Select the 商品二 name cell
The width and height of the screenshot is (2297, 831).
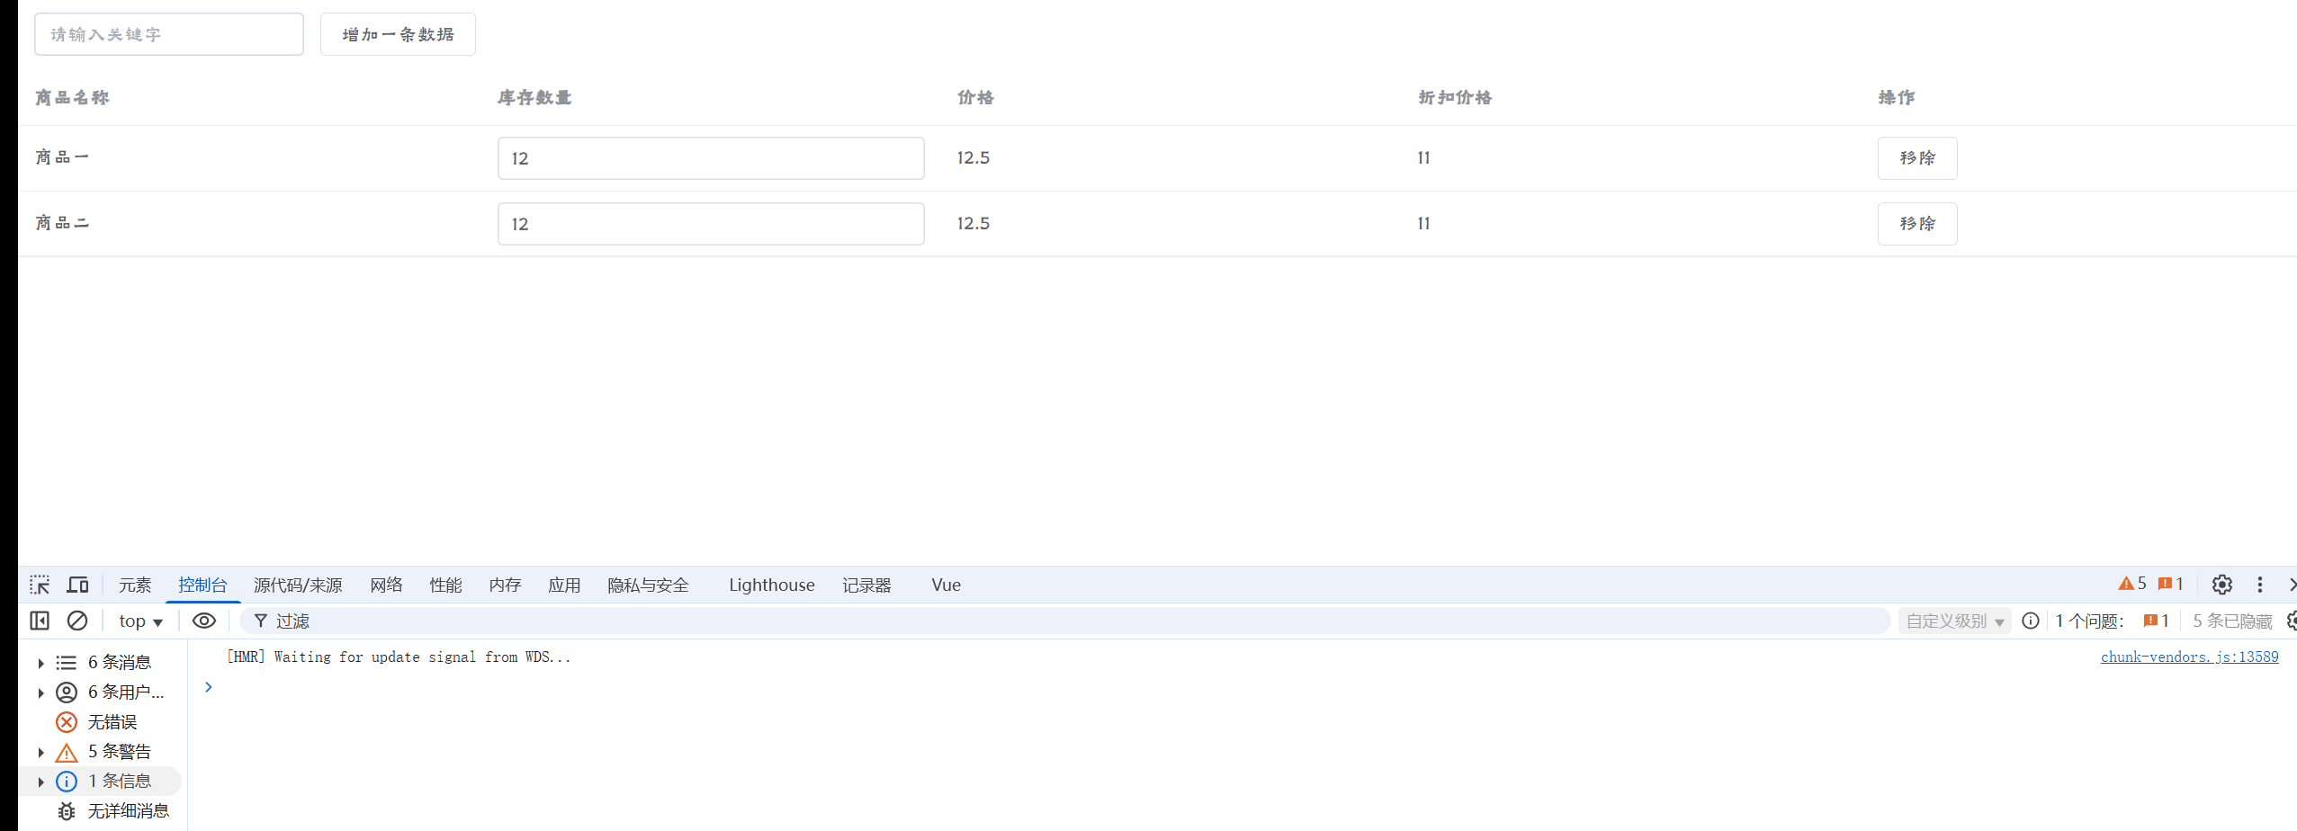point(62,223)
